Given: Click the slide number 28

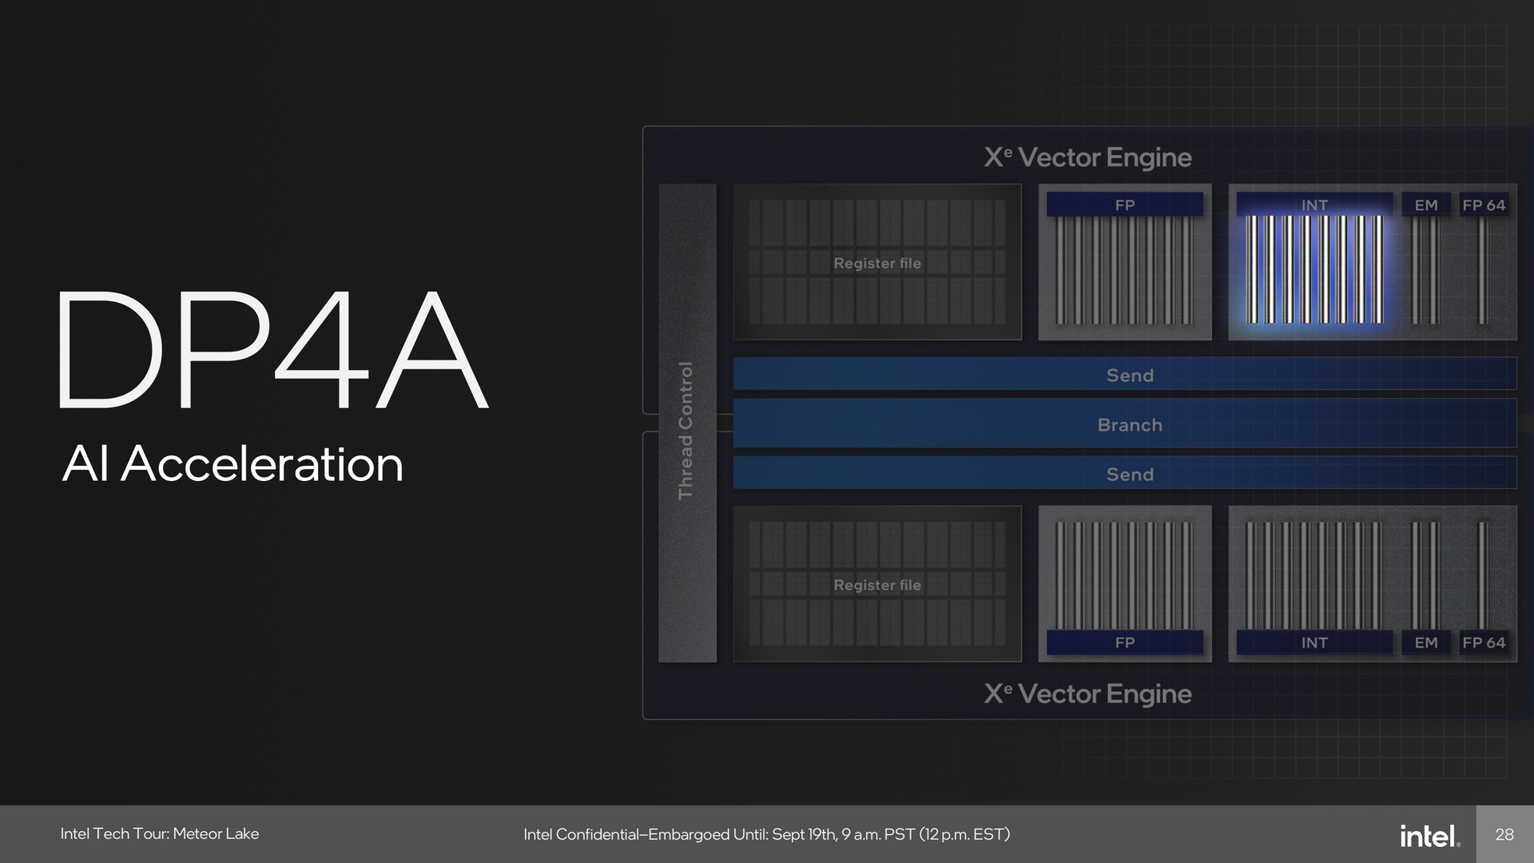Looking at the screenshot, I should point(1504,834).
